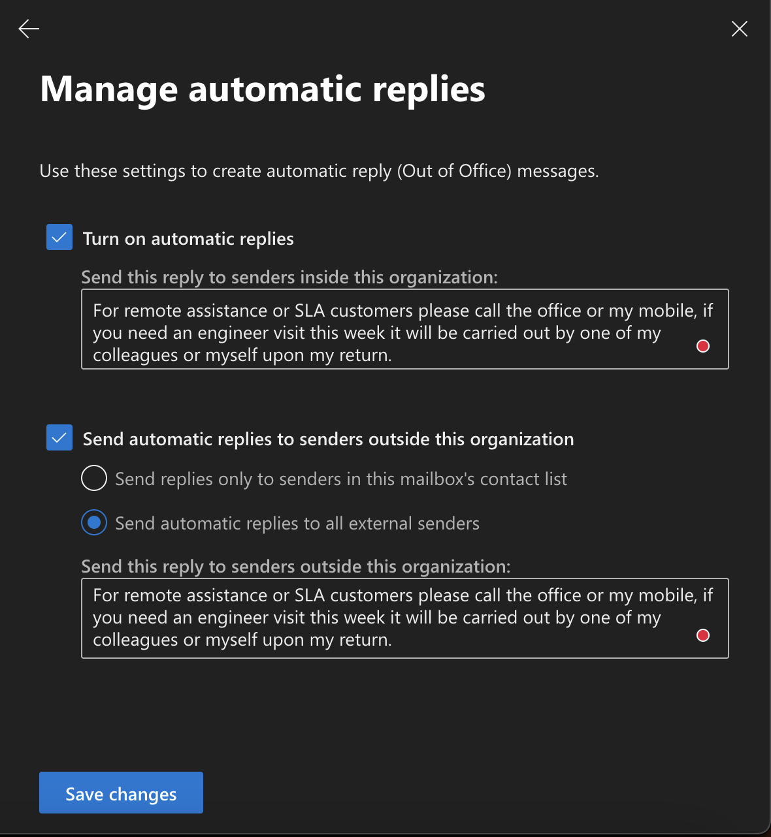Select the contact-list-only replies radio button
The width and height of the screenshot is (771, 837).
pyautogui.click(x=94, y=478)
